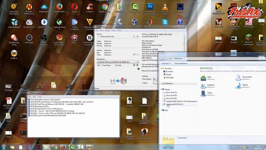Click the image file icon left of the blue arrow
The height and width of the screenshot is (150, 266).
[113, 81]
